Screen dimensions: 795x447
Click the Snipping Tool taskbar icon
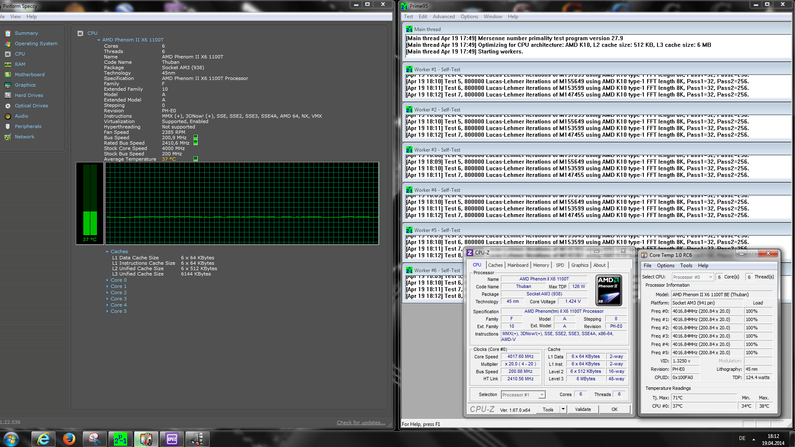tap(94, 439)
